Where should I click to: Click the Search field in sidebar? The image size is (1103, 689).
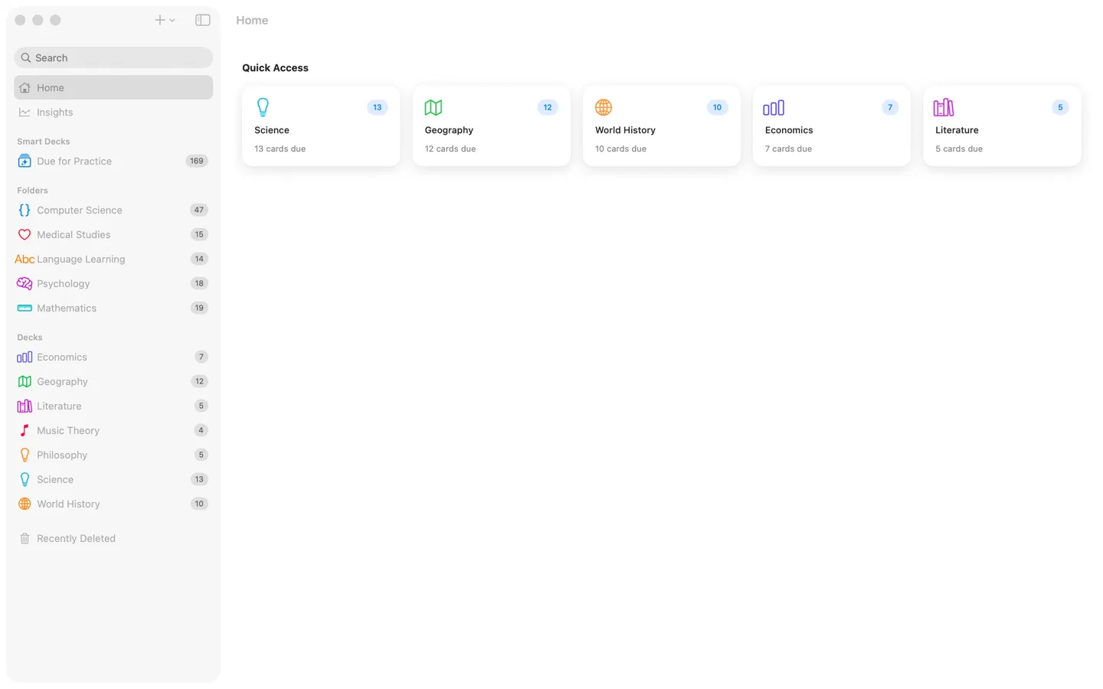click(113, 57)
